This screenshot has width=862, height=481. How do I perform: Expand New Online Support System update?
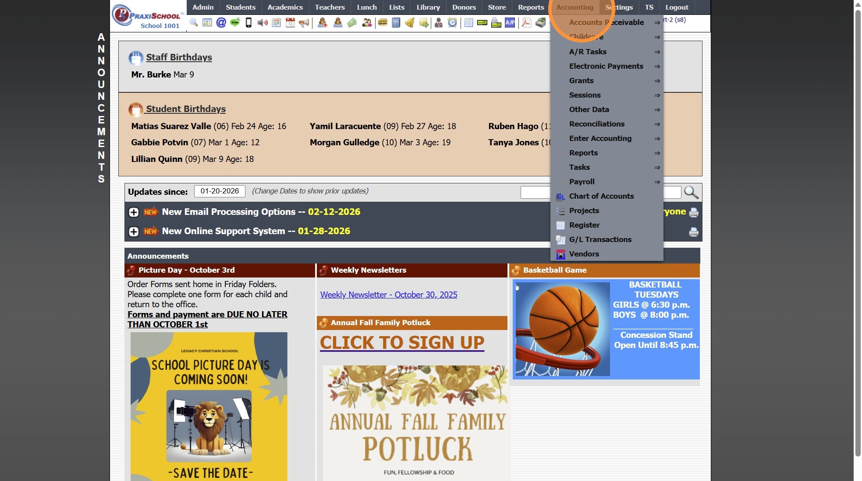click(134, 232)
